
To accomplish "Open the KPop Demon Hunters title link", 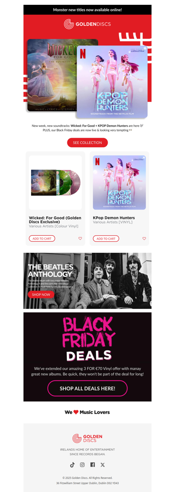I will tap(114, 218).
